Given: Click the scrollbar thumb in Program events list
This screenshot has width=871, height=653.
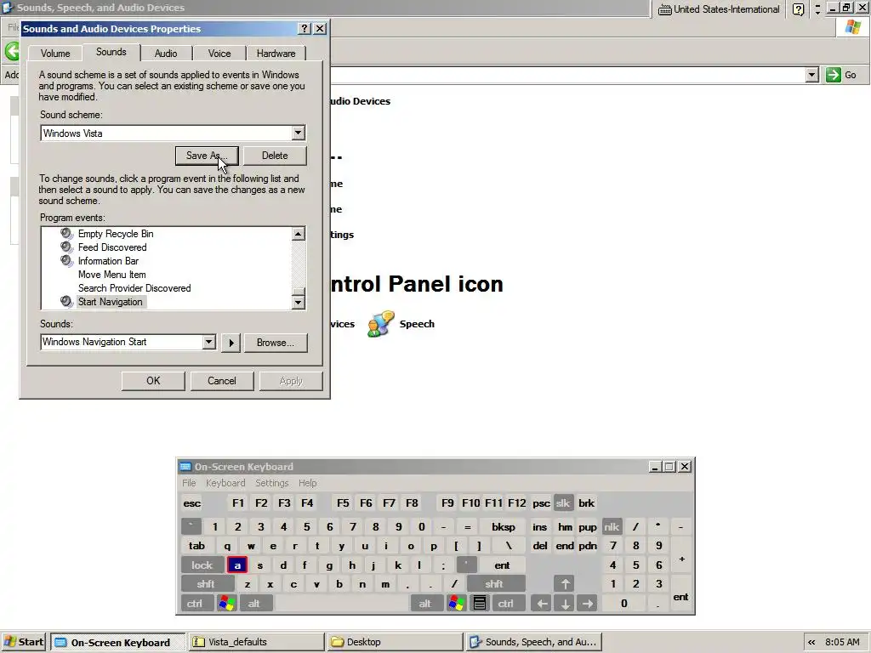Looking at the screenshot, I should click(299, 292).
